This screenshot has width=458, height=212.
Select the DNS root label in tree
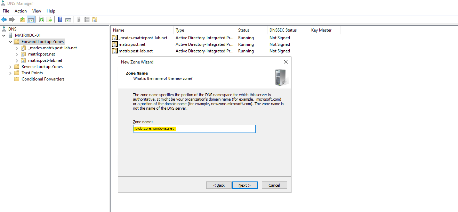tap(13, 29)
